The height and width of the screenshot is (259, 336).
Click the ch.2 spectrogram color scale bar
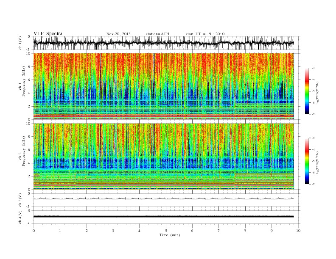click(307, 161)
